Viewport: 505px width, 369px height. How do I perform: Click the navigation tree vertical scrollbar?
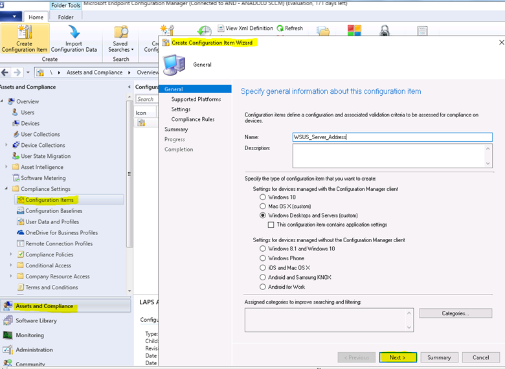coord(129,174)
